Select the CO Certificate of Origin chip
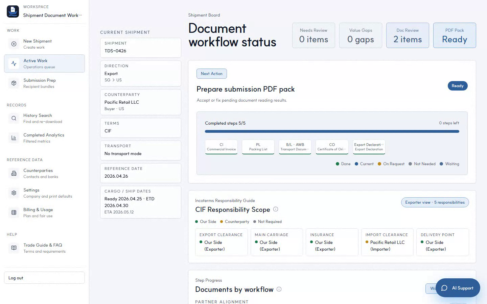 (332, 147)
